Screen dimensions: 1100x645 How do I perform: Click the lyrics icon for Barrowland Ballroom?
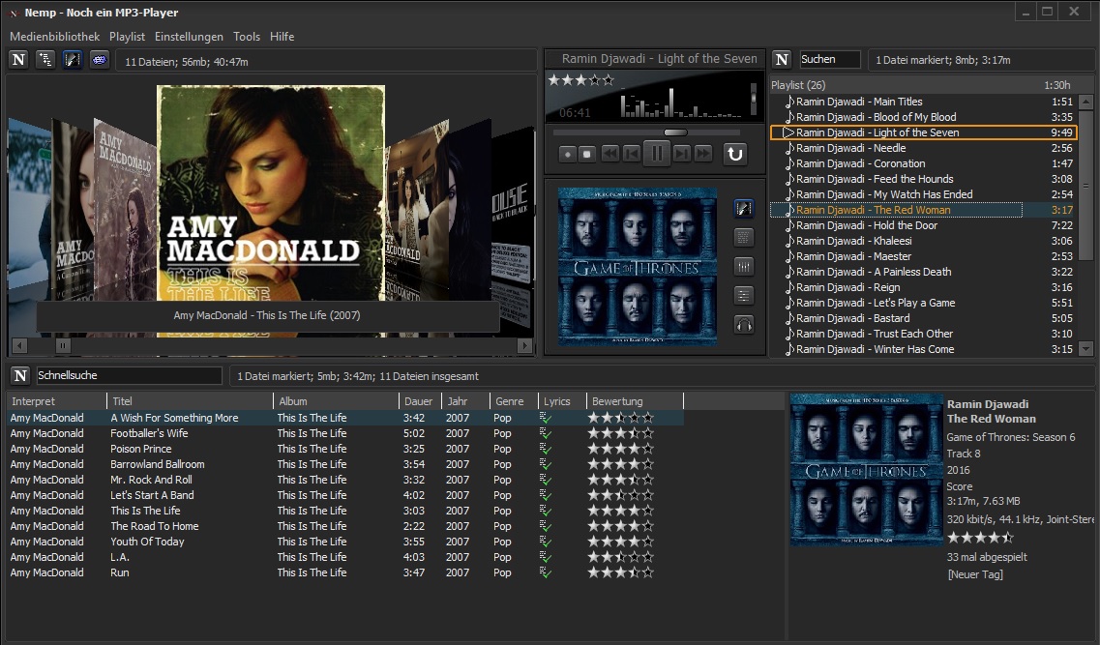click(545, 465)
